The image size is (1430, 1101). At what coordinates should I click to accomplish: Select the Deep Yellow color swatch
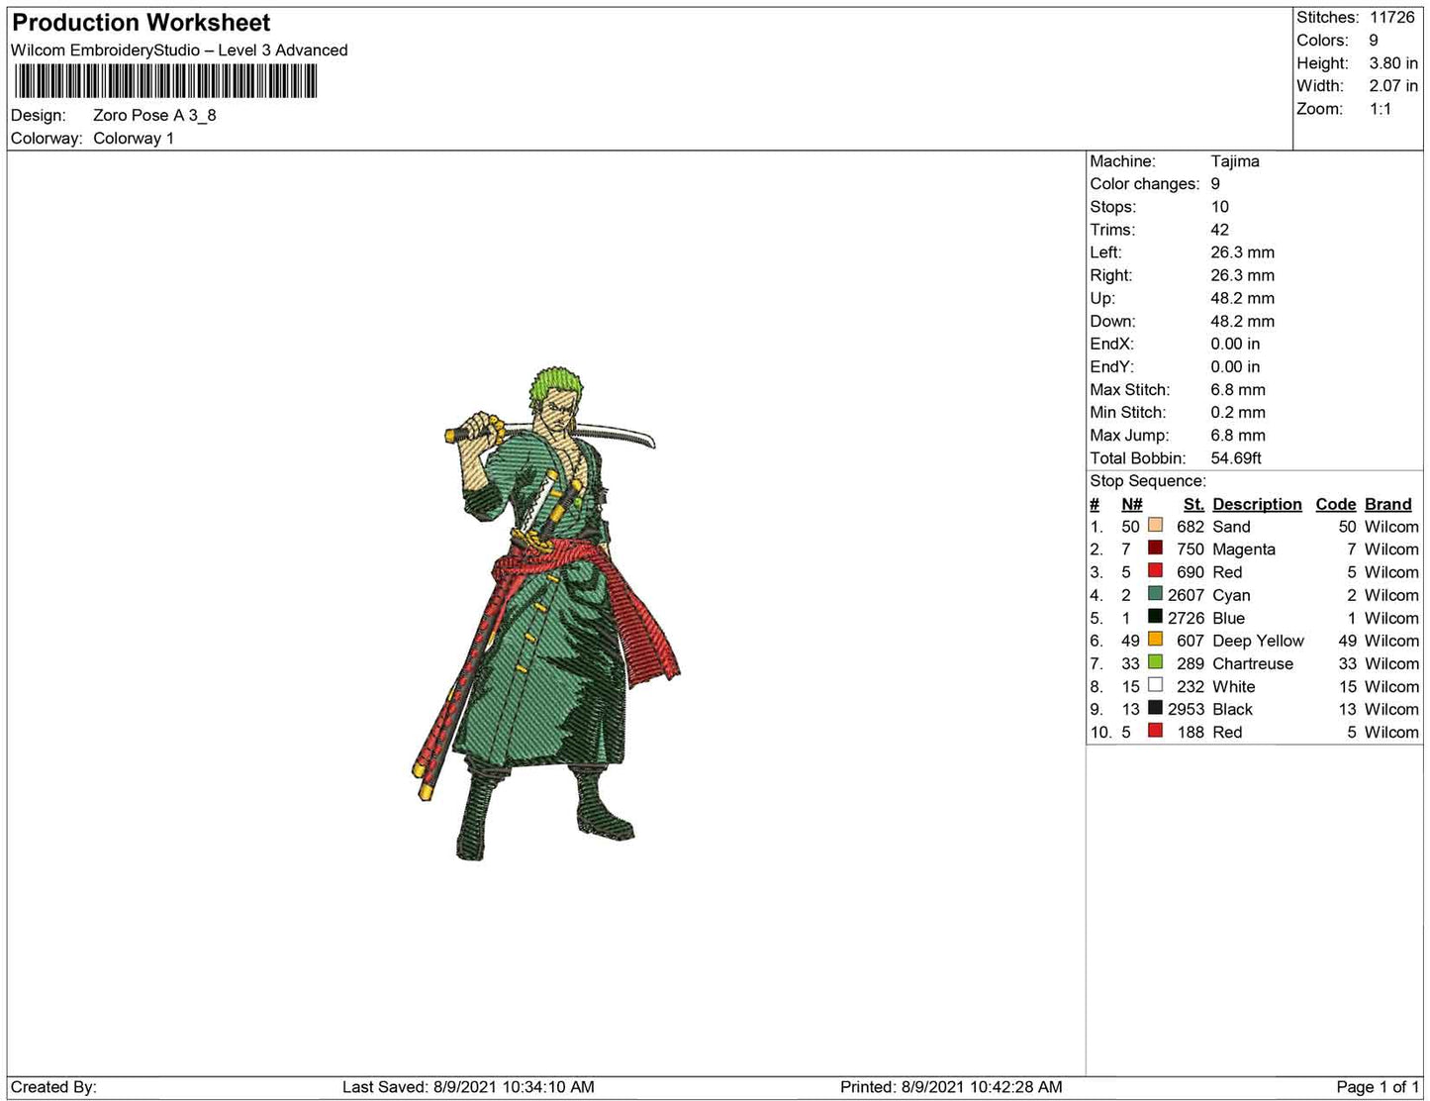click(1155, 640)
